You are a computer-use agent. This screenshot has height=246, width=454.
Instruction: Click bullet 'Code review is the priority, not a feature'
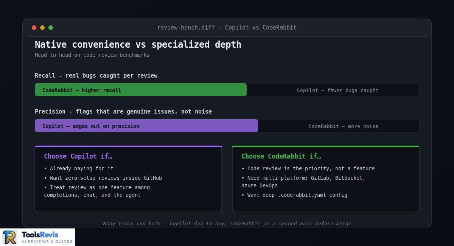click(x=308, y=168)
